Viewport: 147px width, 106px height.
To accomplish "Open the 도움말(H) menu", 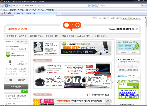I will 50,10.
